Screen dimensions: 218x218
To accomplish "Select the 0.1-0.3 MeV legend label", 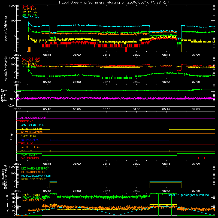I will (31, 59).
